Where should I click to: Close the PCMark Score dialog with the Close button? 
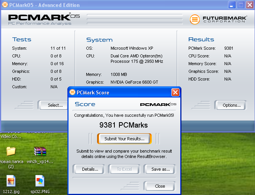coord(160,186)
